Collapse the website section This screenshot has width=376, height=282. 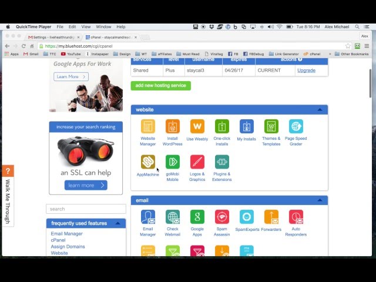click(320, 110)
